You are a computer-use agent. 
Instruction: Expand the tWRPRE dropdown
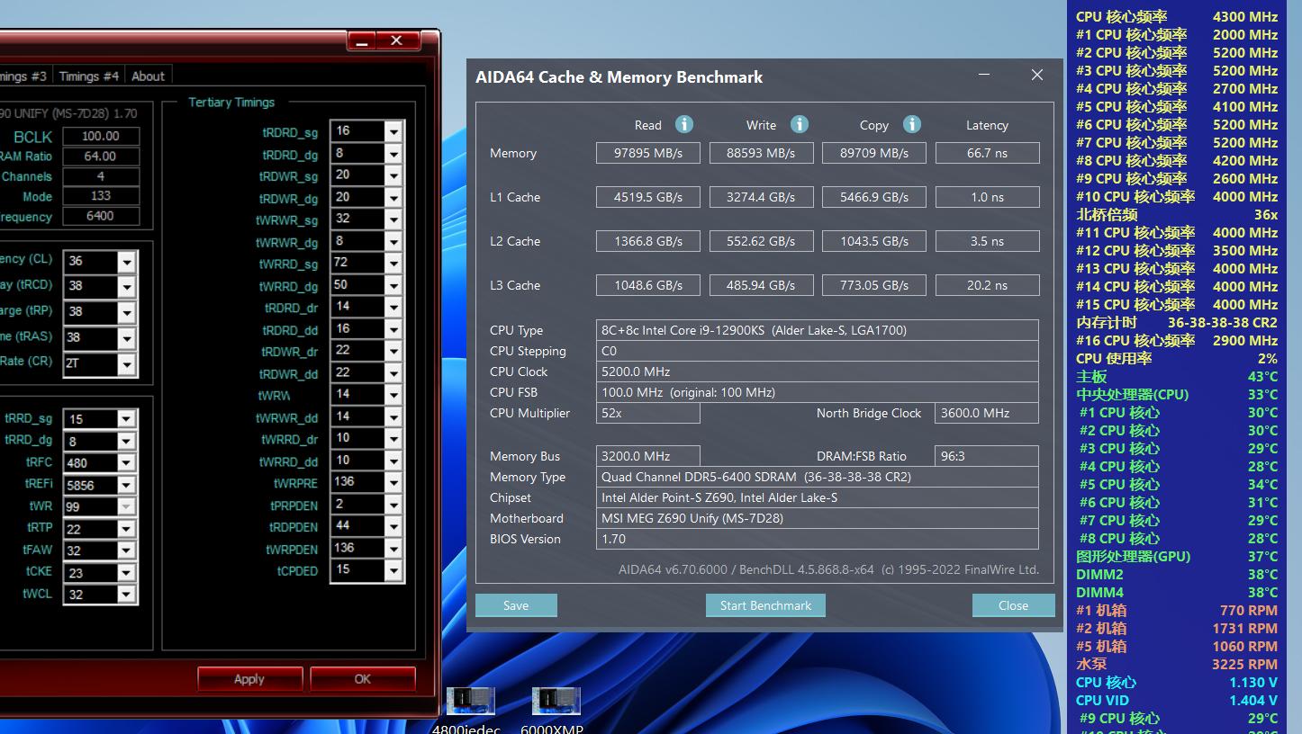tap(393, 483)
